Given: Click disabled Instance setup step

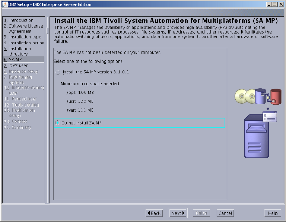Looking at the screenshot, I should pyautogui.click(x=21, y=71).
